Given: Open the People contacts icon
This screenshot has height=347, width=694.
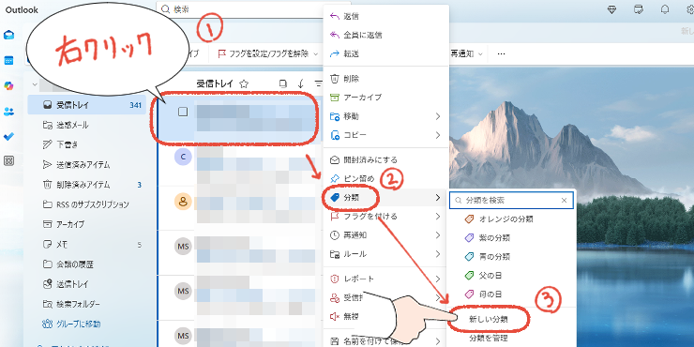Looking at the screenshot, I should pos(8,111).
